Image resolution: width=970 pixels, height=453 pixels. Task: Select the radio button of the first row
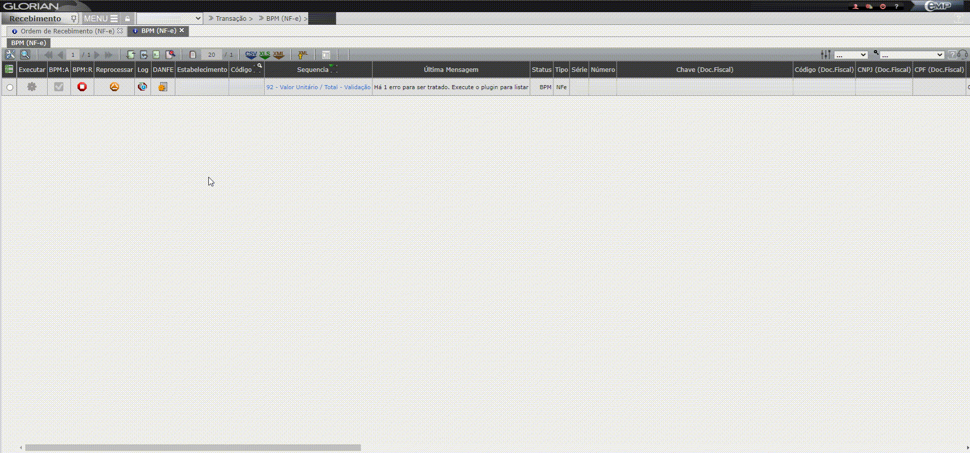pyautogui.click(x=10, y=88)
